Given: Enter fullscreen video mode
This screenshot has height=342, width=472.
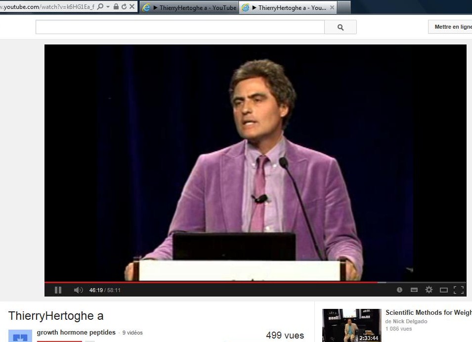Looking at the screenshot, I should 458,290.
